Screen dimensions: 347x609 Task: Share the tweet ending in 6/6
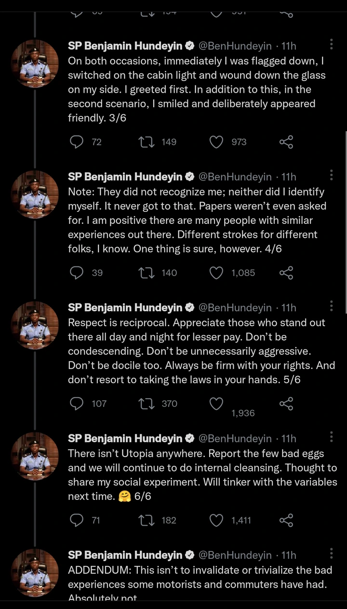point(286,520)
